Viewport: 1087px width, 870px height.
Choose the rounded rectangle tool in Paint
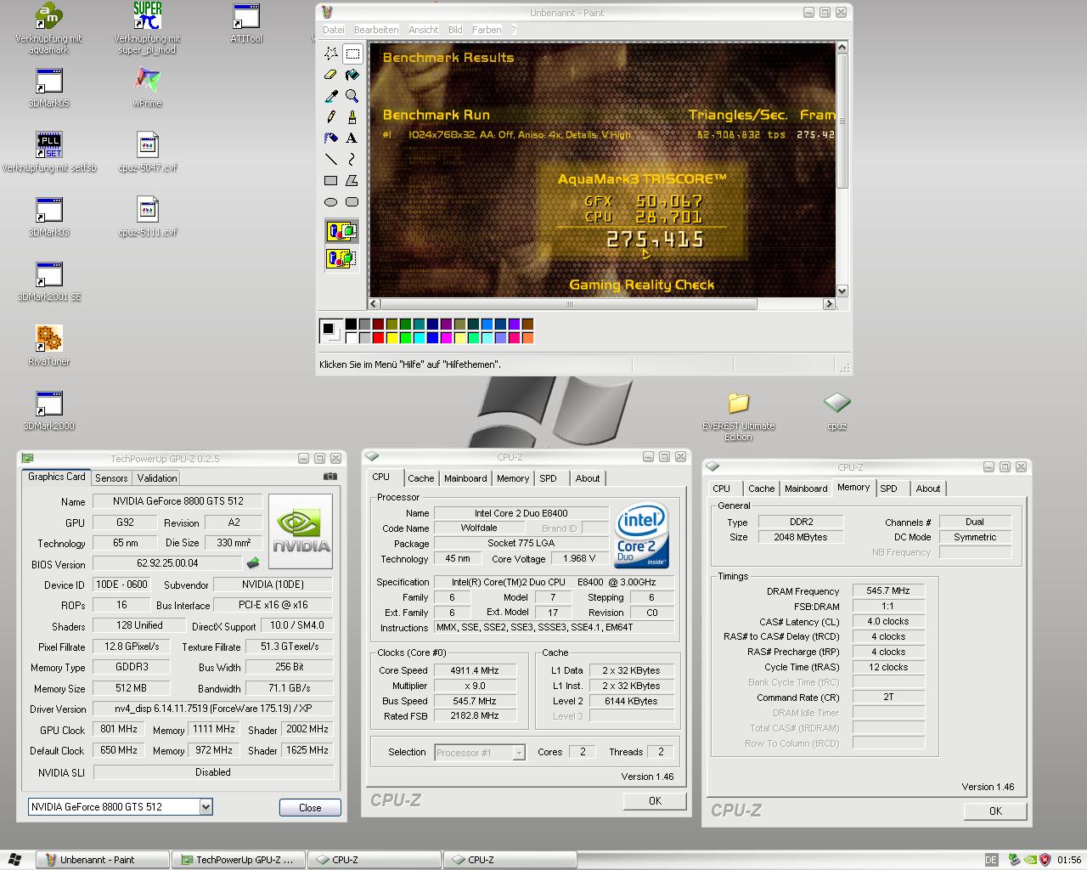352,201
